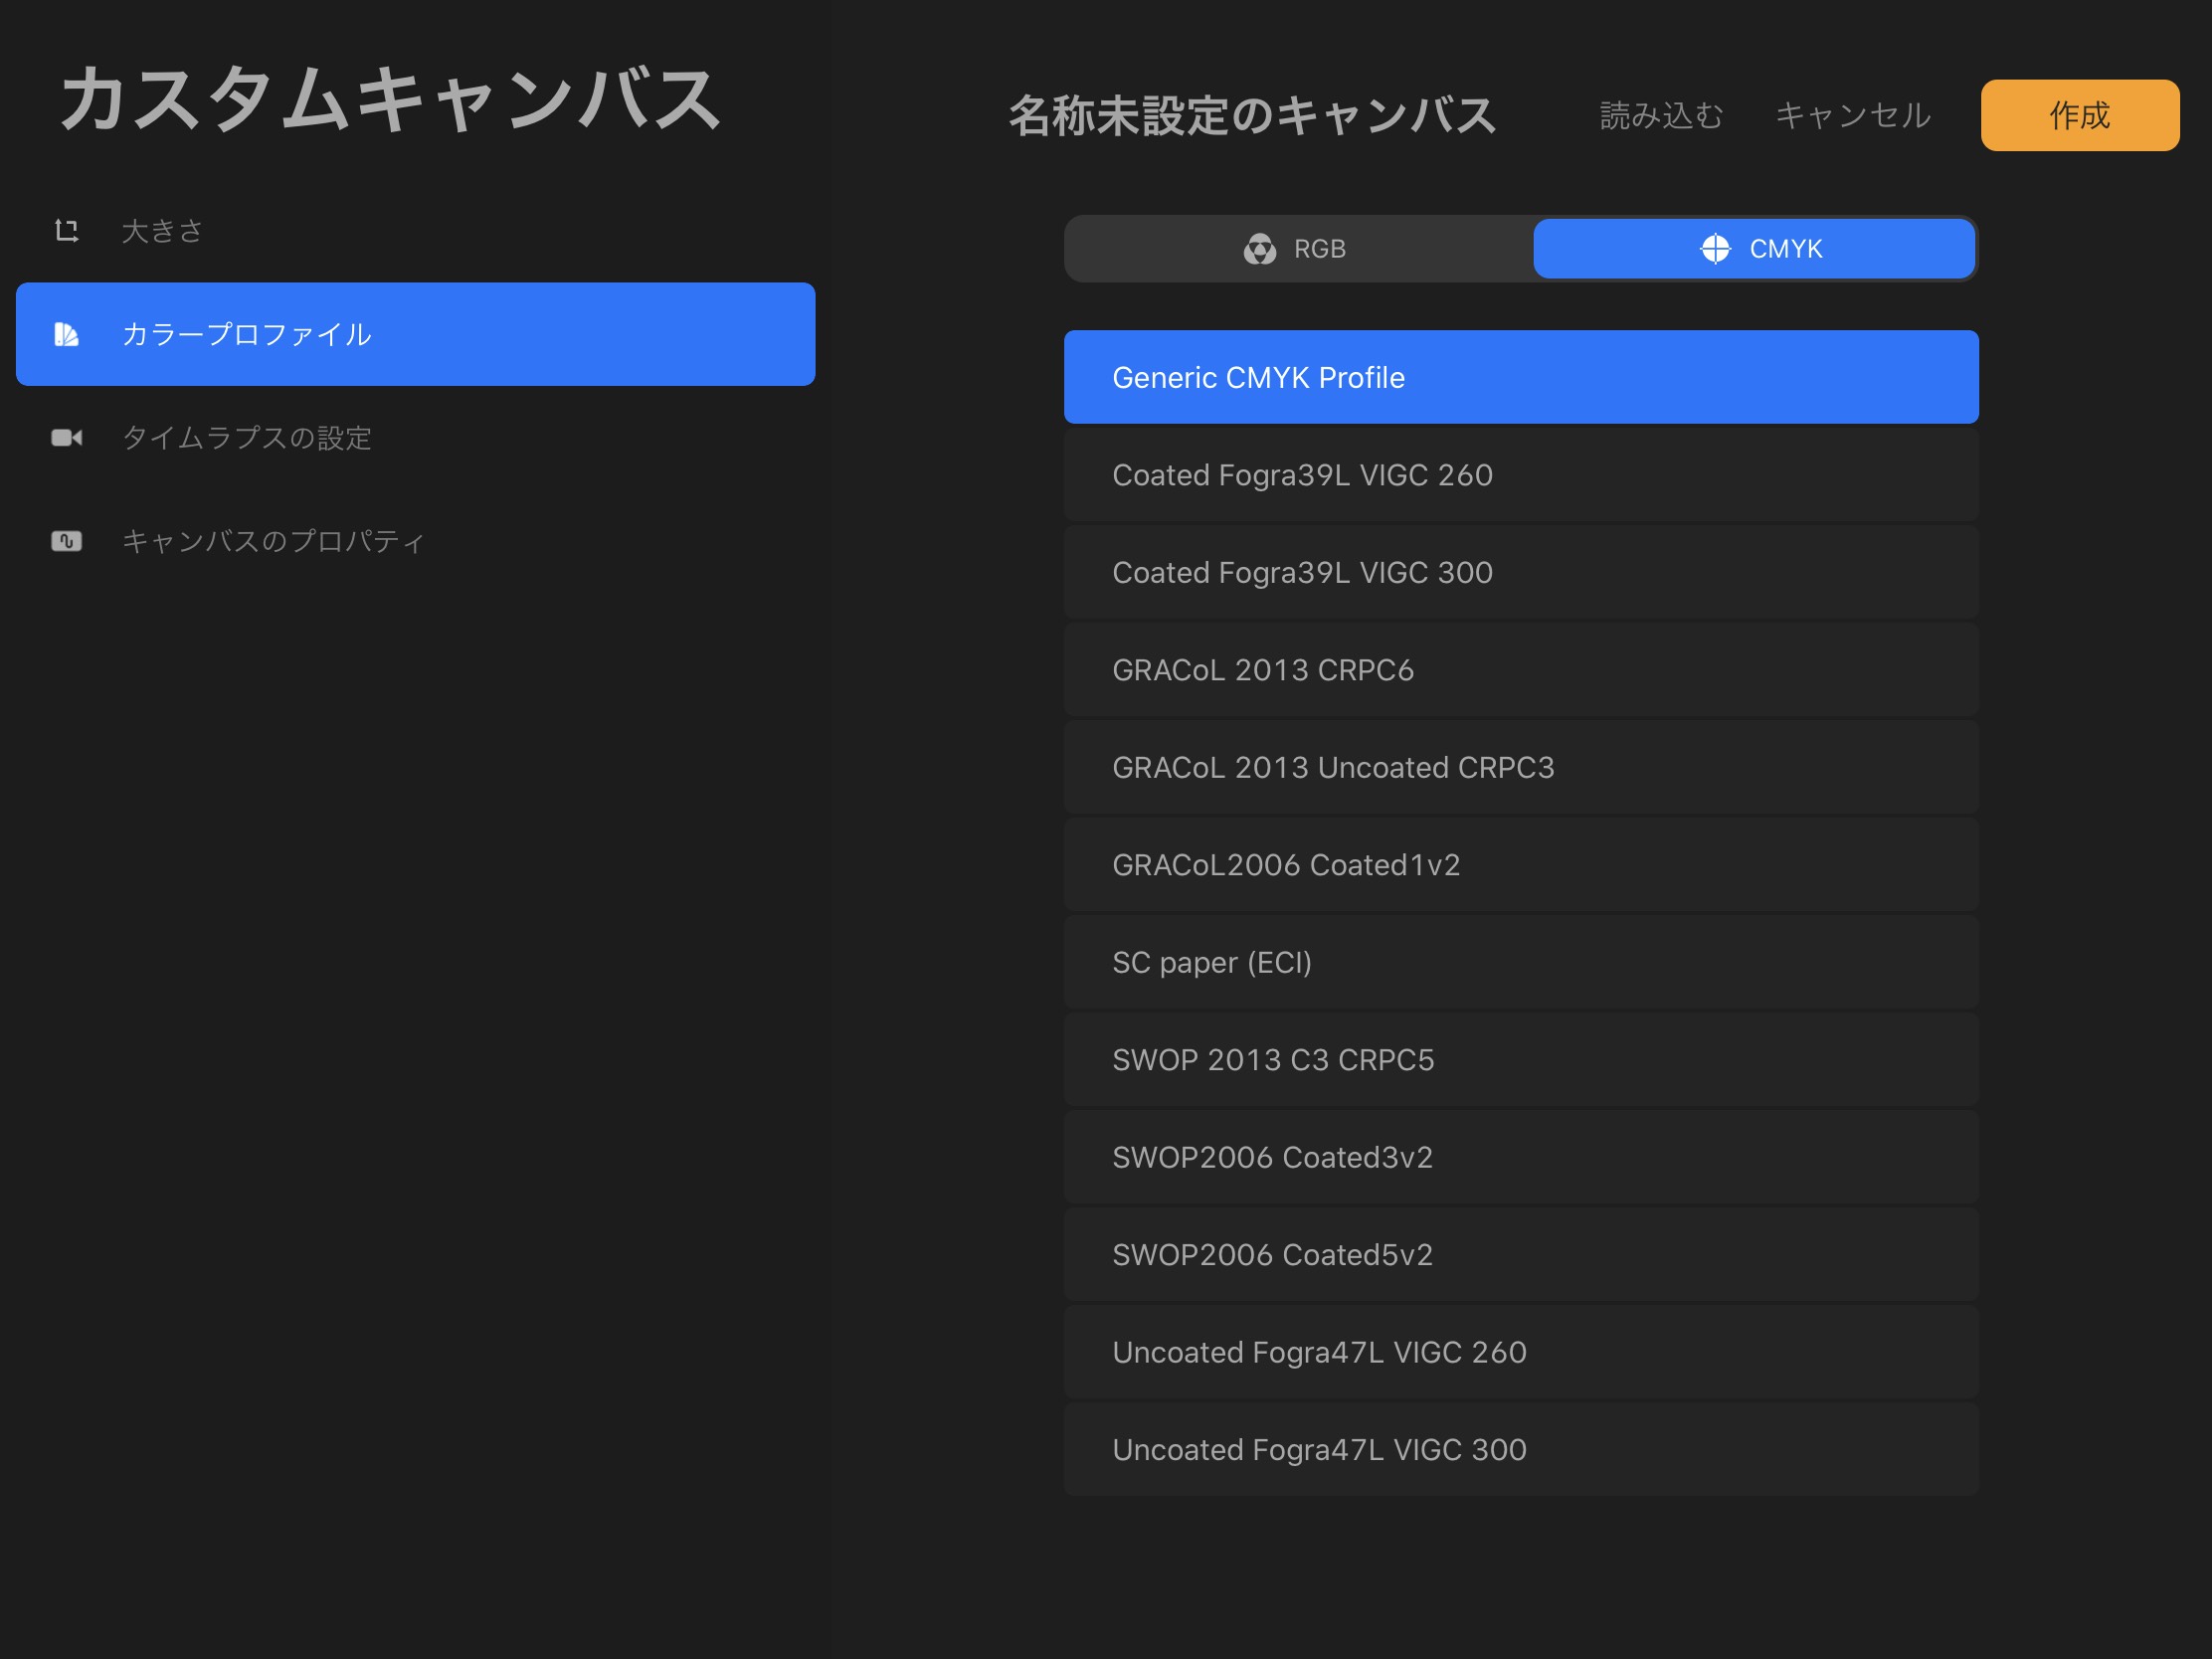Choose Coated Fogra39L VIGC 260 profile
2212x1659 pixels.
click(1521, 475)
